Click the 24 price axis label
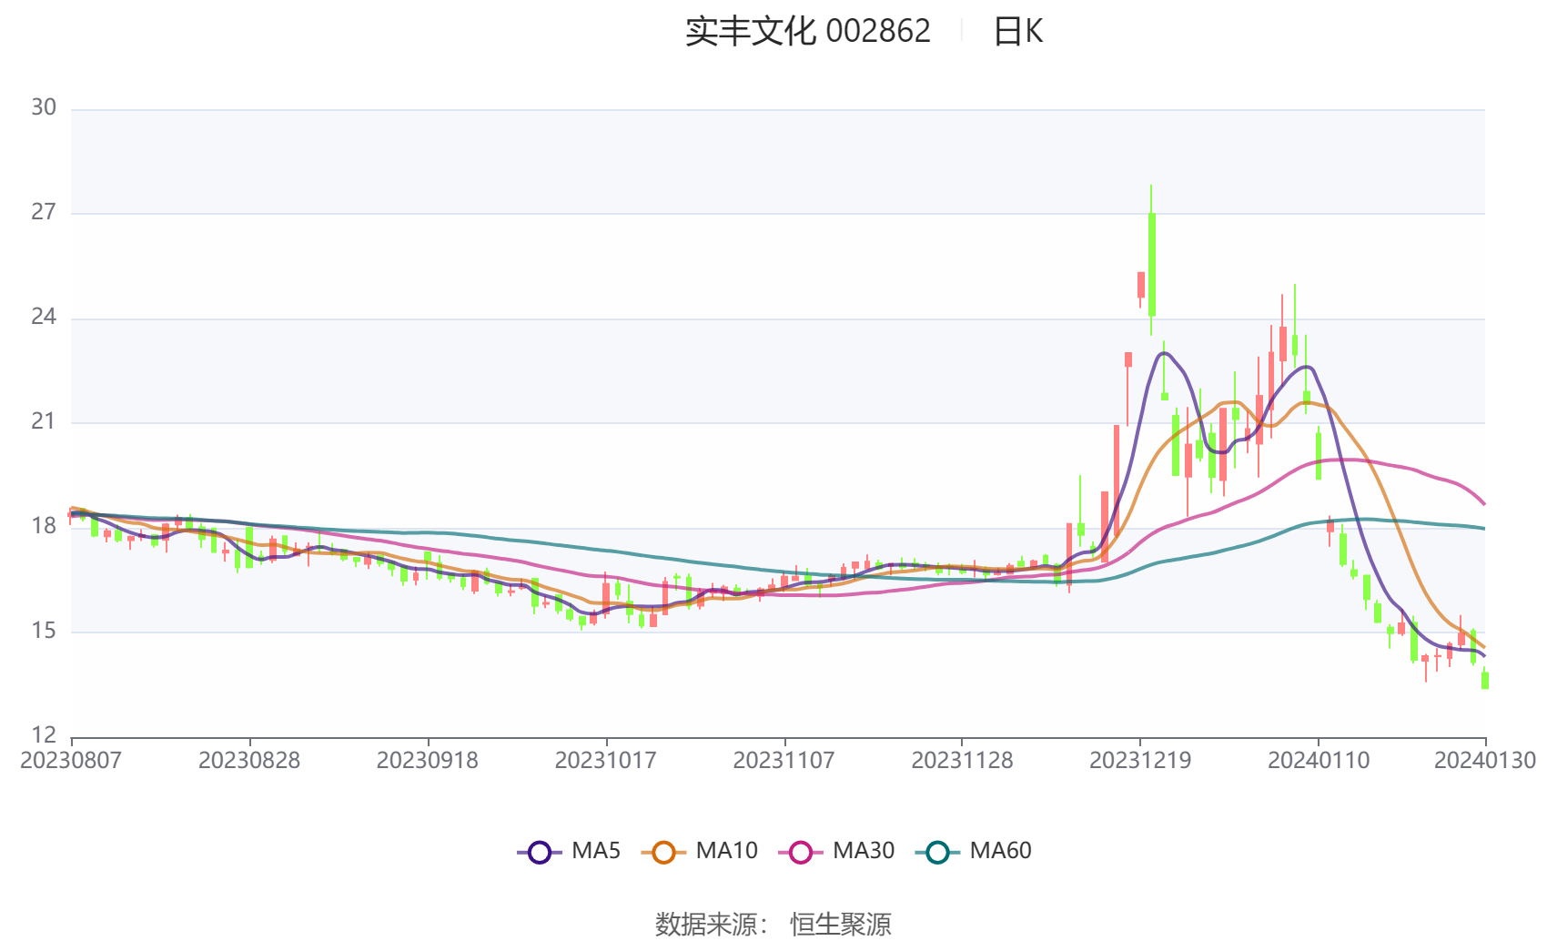This screenshot has width=1547, height=941. point(44,317)
